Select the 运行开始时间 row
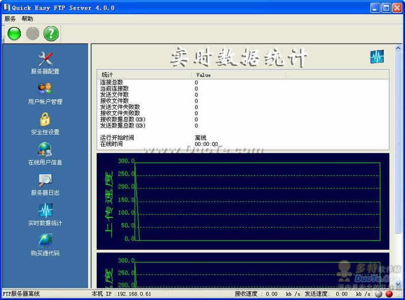The width and height of the screenshot is (405, 300). coord(243,138)
